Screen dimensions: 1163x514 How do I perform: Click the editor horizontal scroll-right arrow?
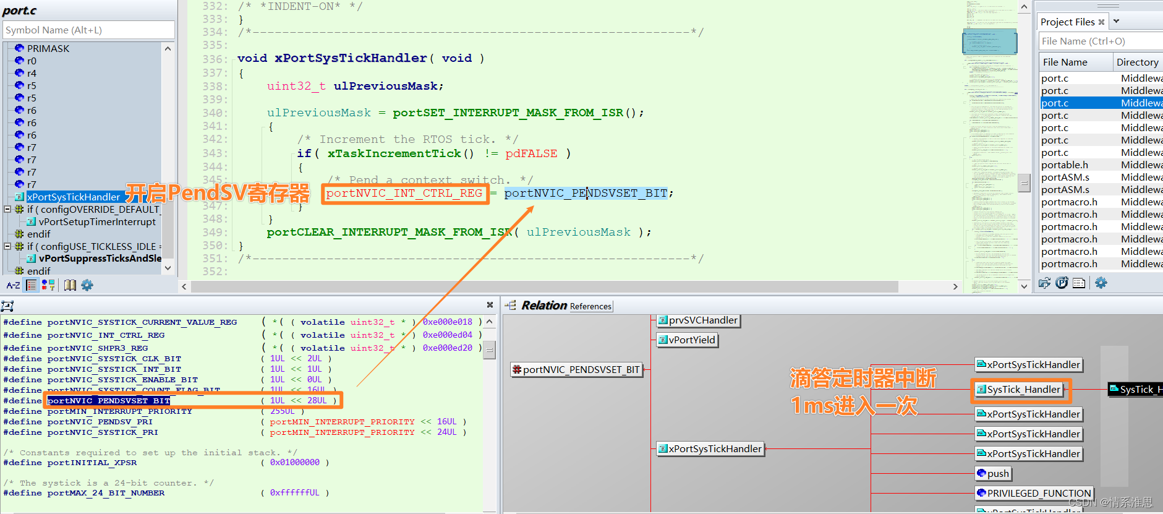coord(955,286)
